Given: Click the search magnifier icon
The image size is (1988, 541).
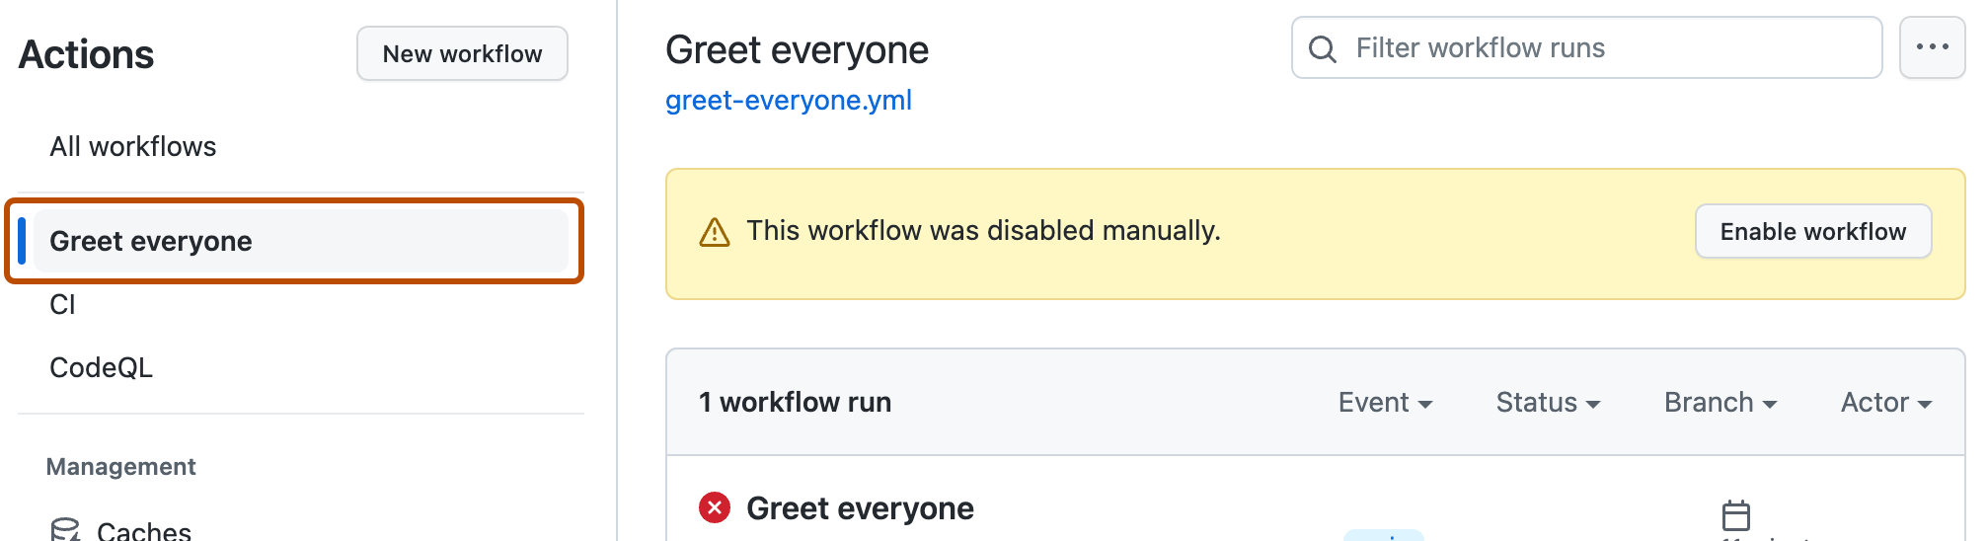Looking at the screenshot, I should click(x=1322, y=49).
